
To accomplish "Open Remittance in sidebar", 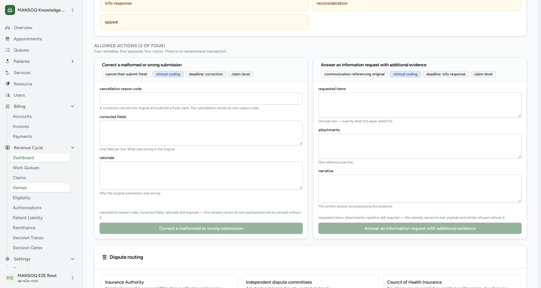I will [40, 228].
